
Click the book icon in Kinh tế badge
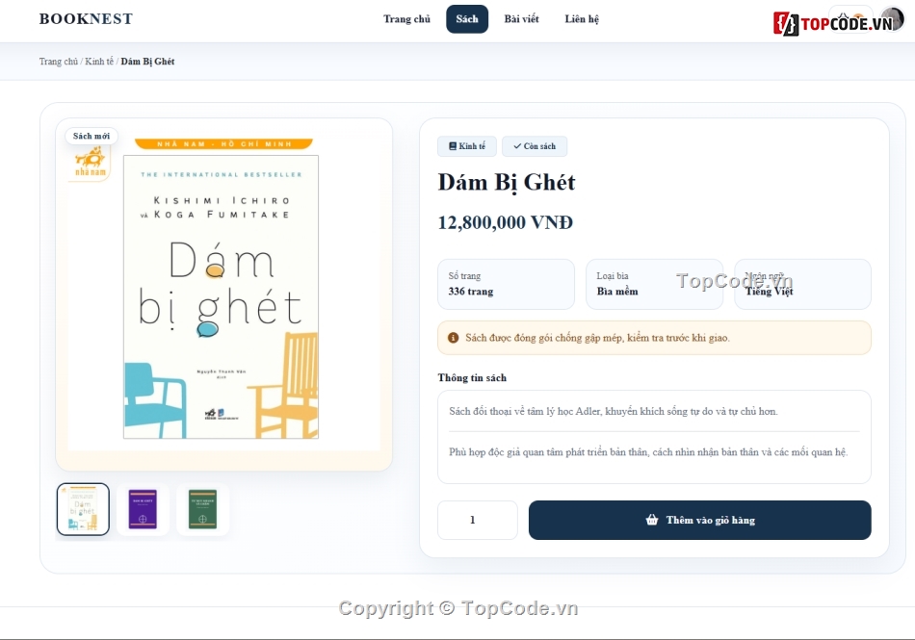(x=453, y=146)
